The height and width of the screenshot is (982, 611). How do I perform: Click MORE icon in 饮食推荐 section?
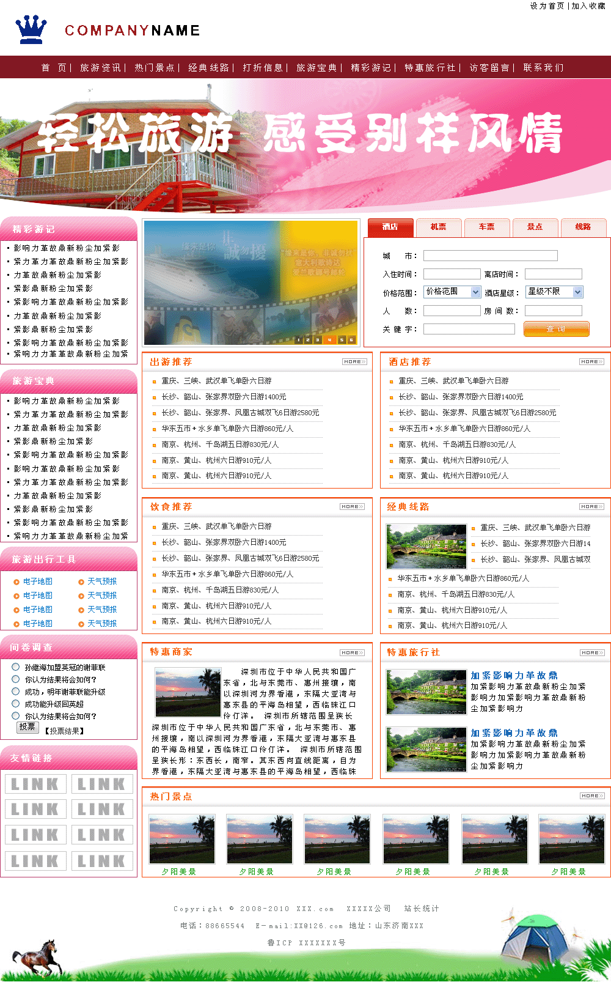(x=352, y=507)
